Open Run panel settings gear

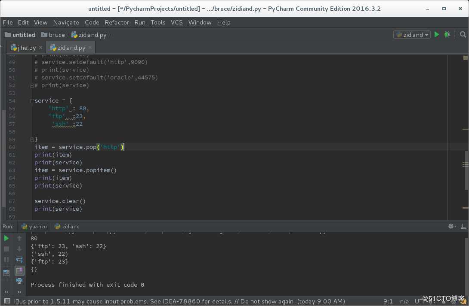click(x=452, y=226)
